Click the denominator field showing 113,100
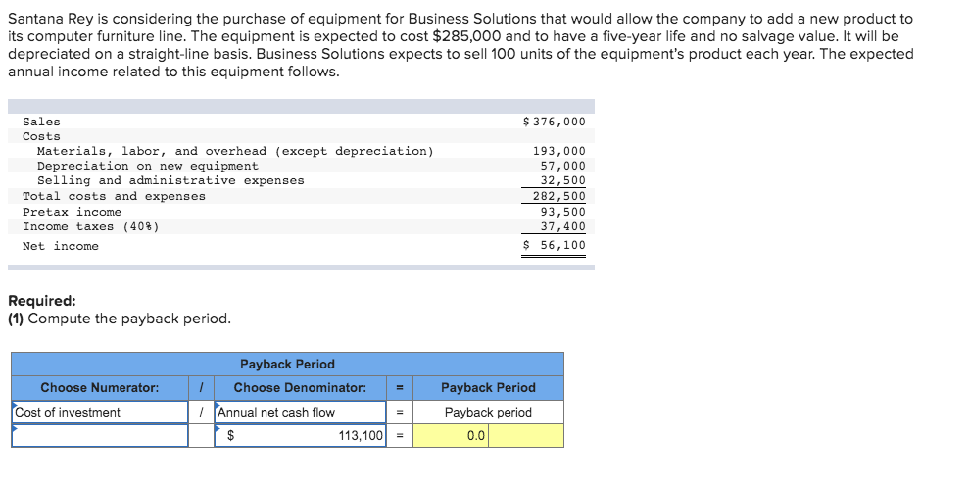The image size is (969, 490). [x=301, y=436]
